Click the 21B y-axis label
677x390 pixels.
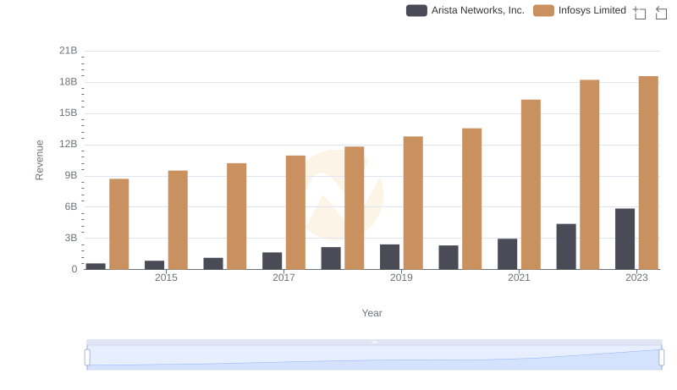[69, 51]
